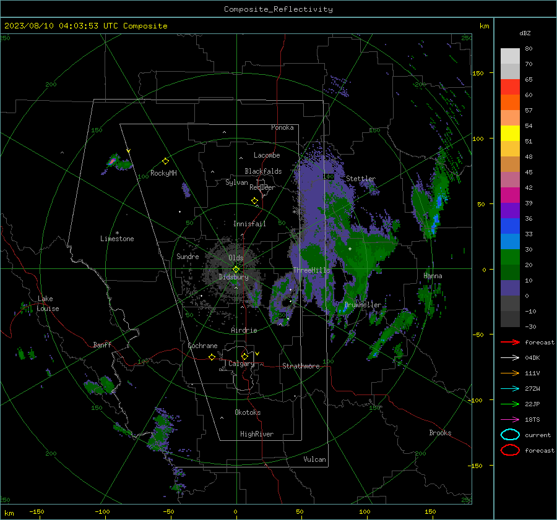This screenshot has height=520, width=557.
Task: Click the Cochrane label
Action: coord(202,346)
